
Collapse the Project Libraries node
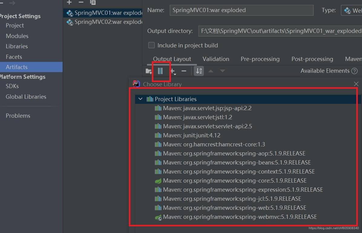point(140,99)
